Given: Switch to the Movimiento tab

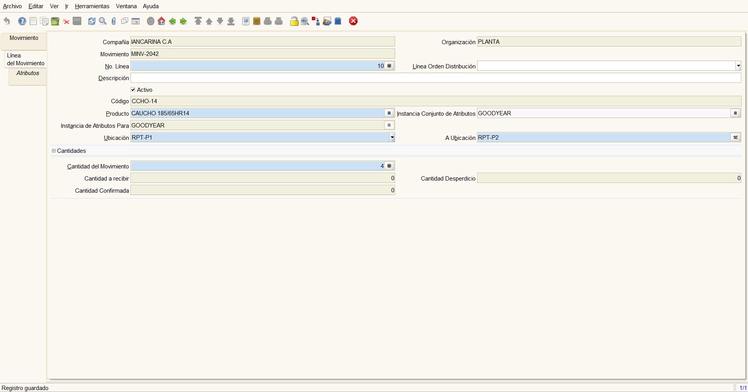Looking at the screenshot, I should pyautogui.click(x=24, y=38).
